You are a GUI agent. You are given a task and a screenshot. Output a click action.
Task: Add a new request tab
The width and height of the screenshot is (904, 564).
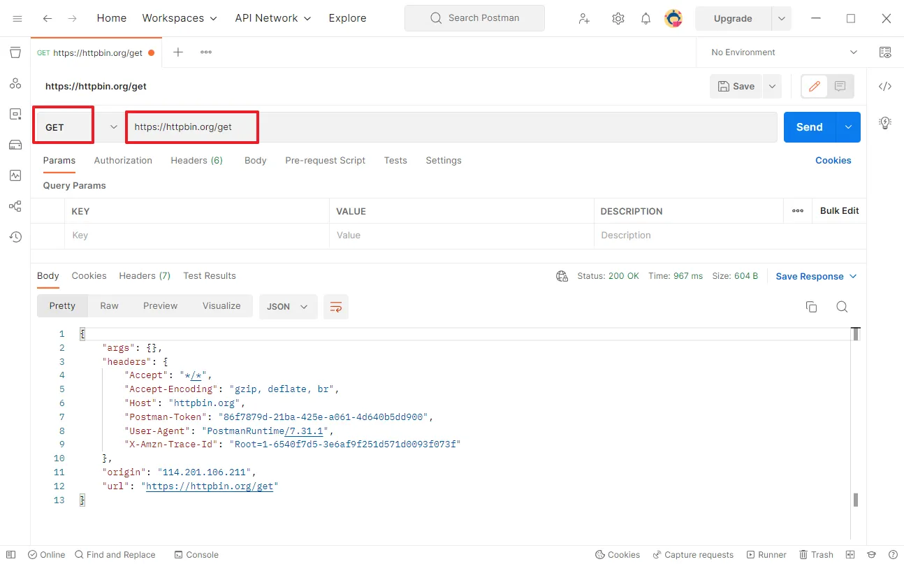click(x=178, y=52)
